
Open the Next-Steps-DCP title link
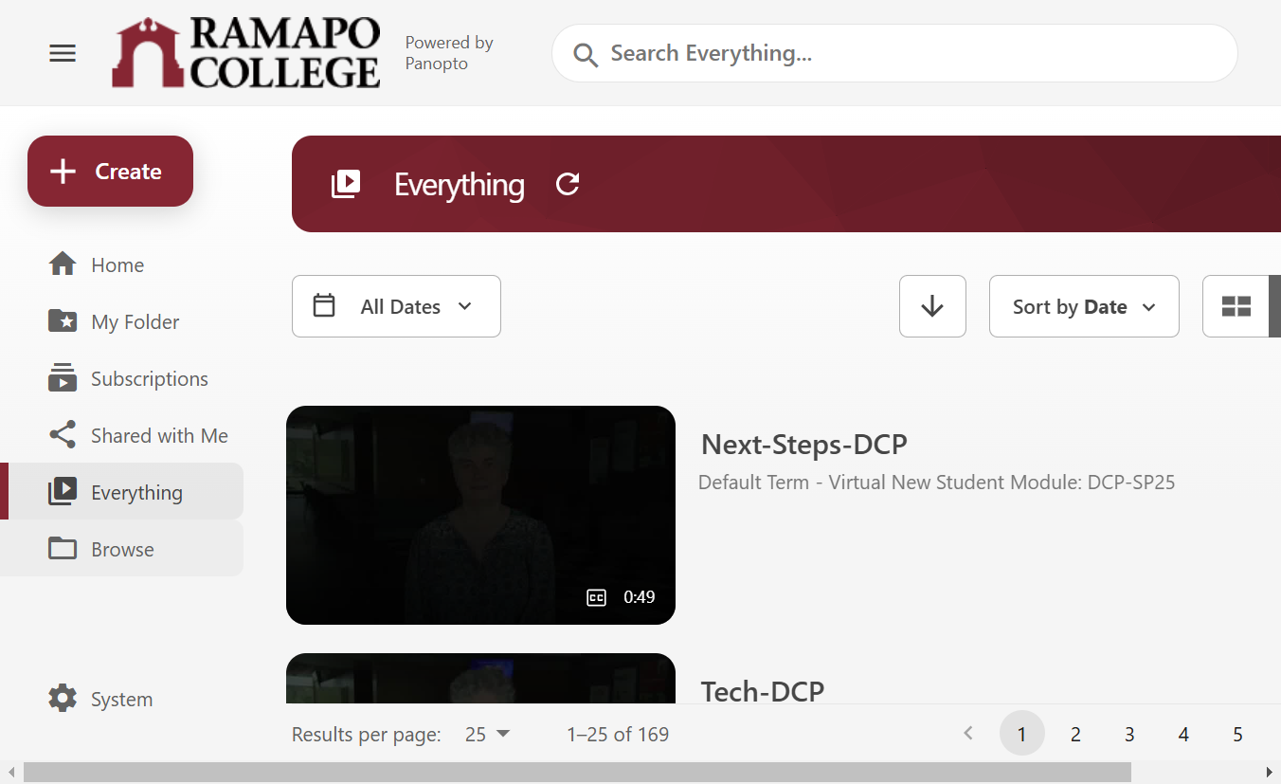click(x=804, y=444)
